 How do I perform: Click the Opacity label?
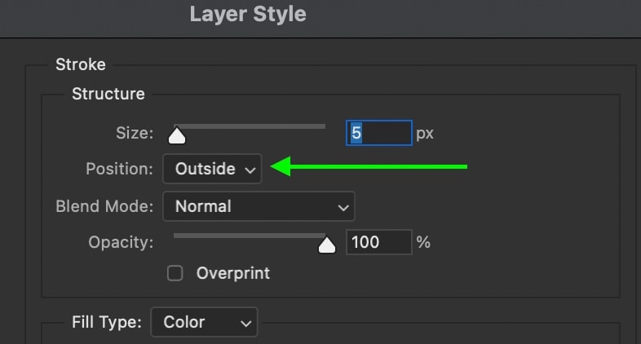[x=121, y=242]
